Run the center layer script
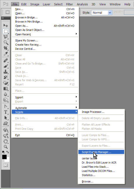 click(101, 158)
